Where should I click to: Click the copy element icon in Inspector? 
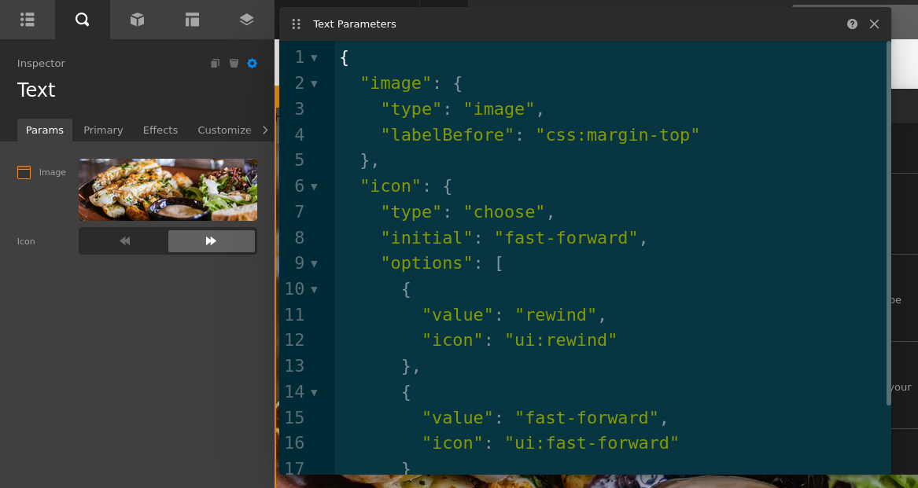215,64
